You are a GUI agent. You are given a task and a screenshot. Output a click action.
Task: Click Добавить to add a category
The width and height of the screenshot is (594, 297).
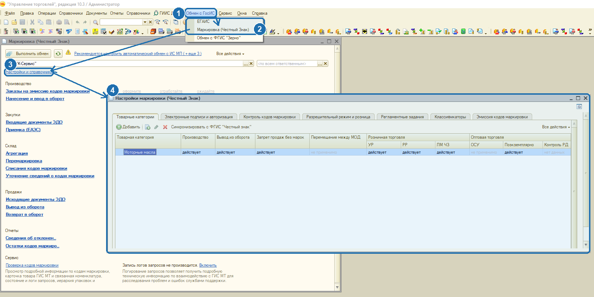coord(128,127)
